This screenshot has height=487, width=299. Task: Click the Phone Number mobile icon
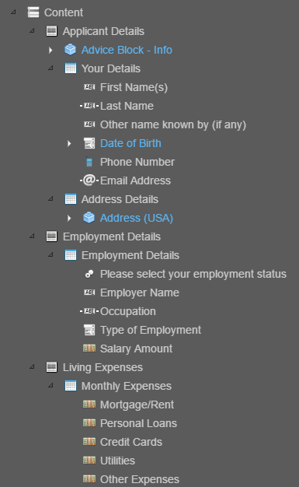pos(89,162)
